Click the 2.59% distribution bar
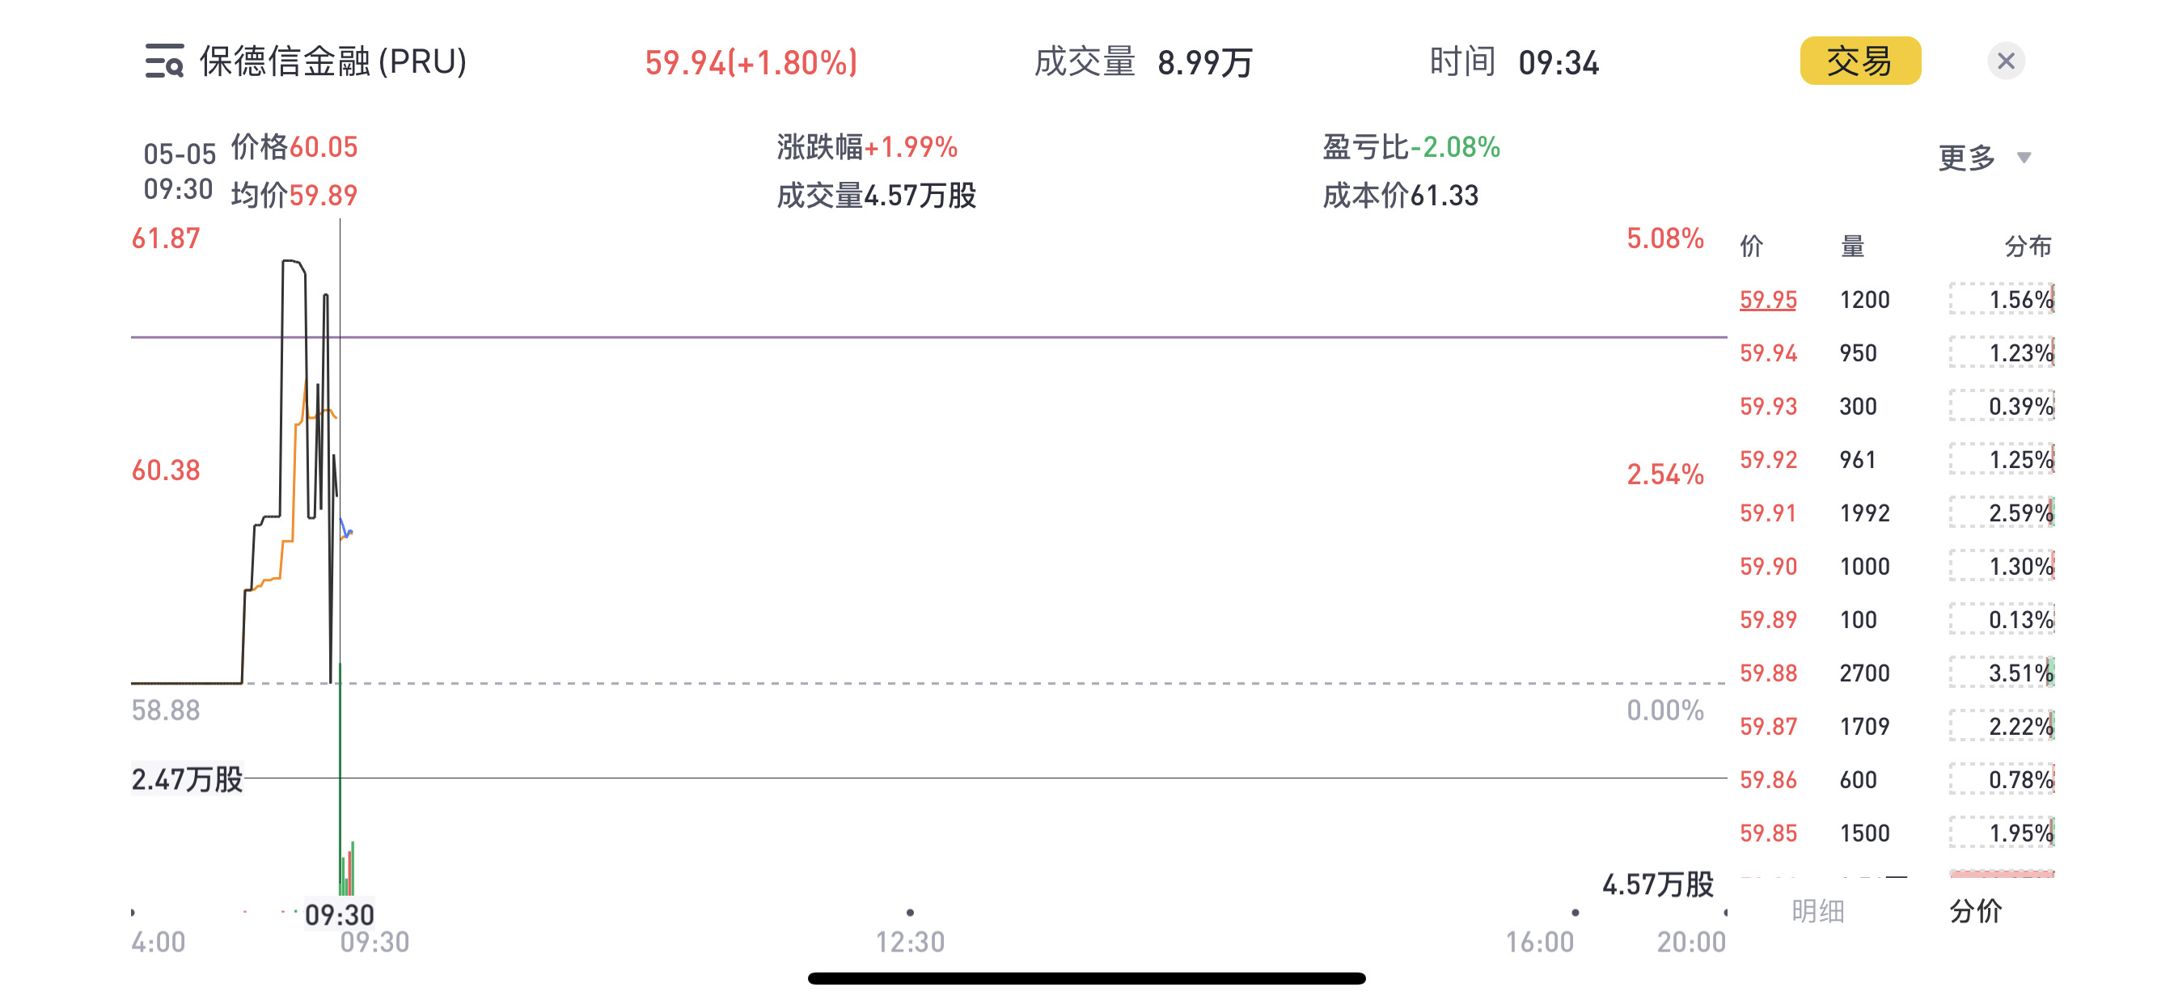 [x=2001, y=513]
